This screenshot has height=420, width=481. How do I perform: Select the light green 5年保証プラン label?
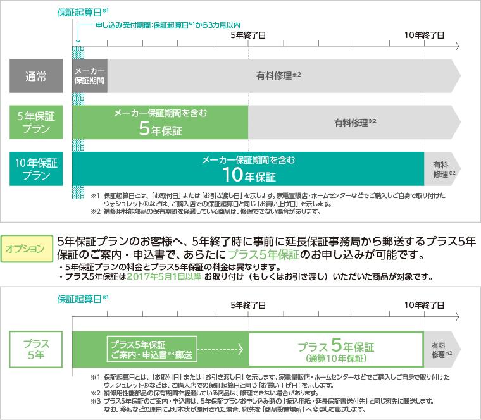tap(36, 122)
